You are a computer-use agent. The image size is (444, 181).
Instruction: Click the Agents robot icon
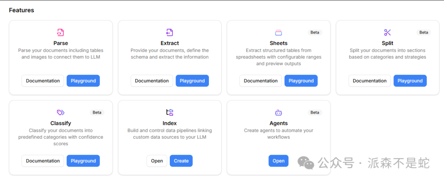[x=278, y=112]
